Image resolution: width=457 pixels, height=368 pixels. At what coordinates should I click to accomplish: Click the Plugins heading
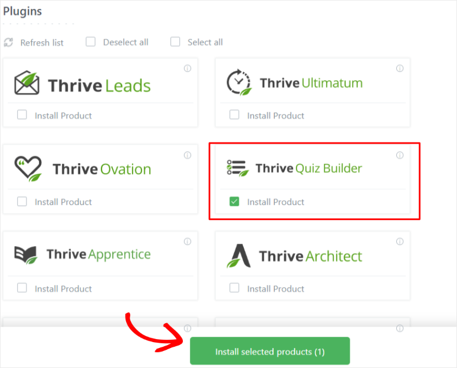point(22,11)
